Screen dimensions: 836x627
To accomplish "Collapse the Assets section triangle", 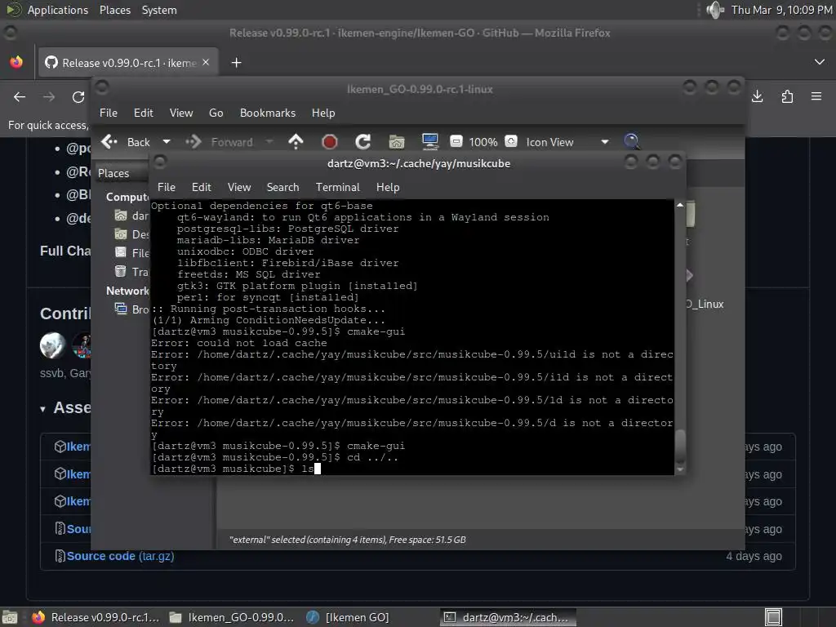I will pyautogui.click(x=42, y=409).
